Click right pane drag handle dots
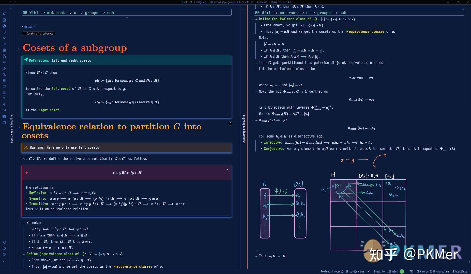471x274 pixels. [243, 8]
